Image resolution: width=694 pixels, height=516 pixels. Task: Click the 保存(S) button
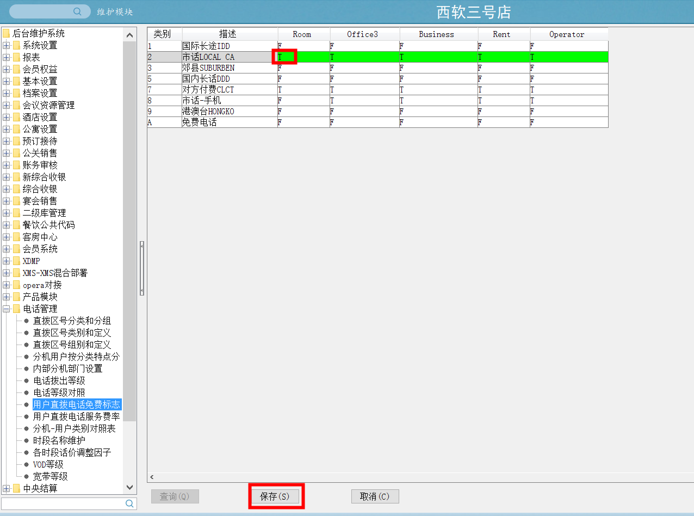275,496
